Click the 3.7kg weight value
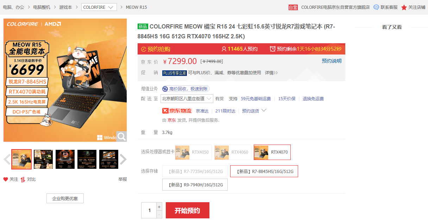Viewport: 428px width, 224px height. 167,133
